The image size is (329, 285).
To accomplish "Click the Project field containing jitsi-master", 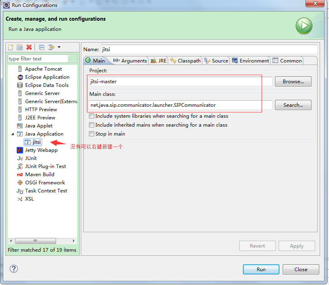I will (180, 81).
